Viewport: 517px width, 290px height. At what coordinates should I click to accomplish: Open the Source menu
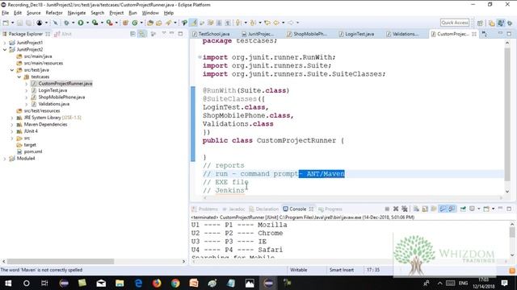click(x=34, y=13)
